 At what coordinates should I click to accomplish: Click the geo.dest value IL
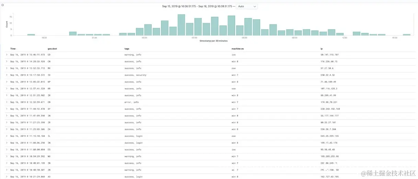click(x=49, y=136)
